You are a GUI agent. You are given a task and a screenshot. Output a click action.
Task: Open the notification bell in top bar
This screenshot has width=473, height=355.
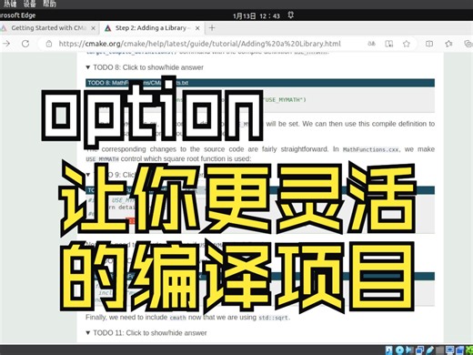(x=290, y=15)
